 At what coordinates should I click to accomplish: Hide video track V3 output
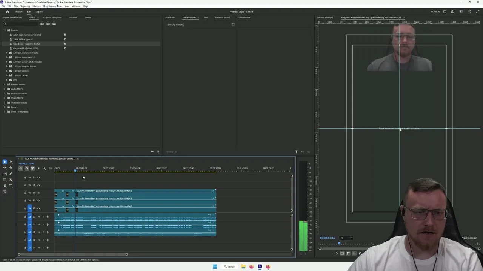point(38,193)
